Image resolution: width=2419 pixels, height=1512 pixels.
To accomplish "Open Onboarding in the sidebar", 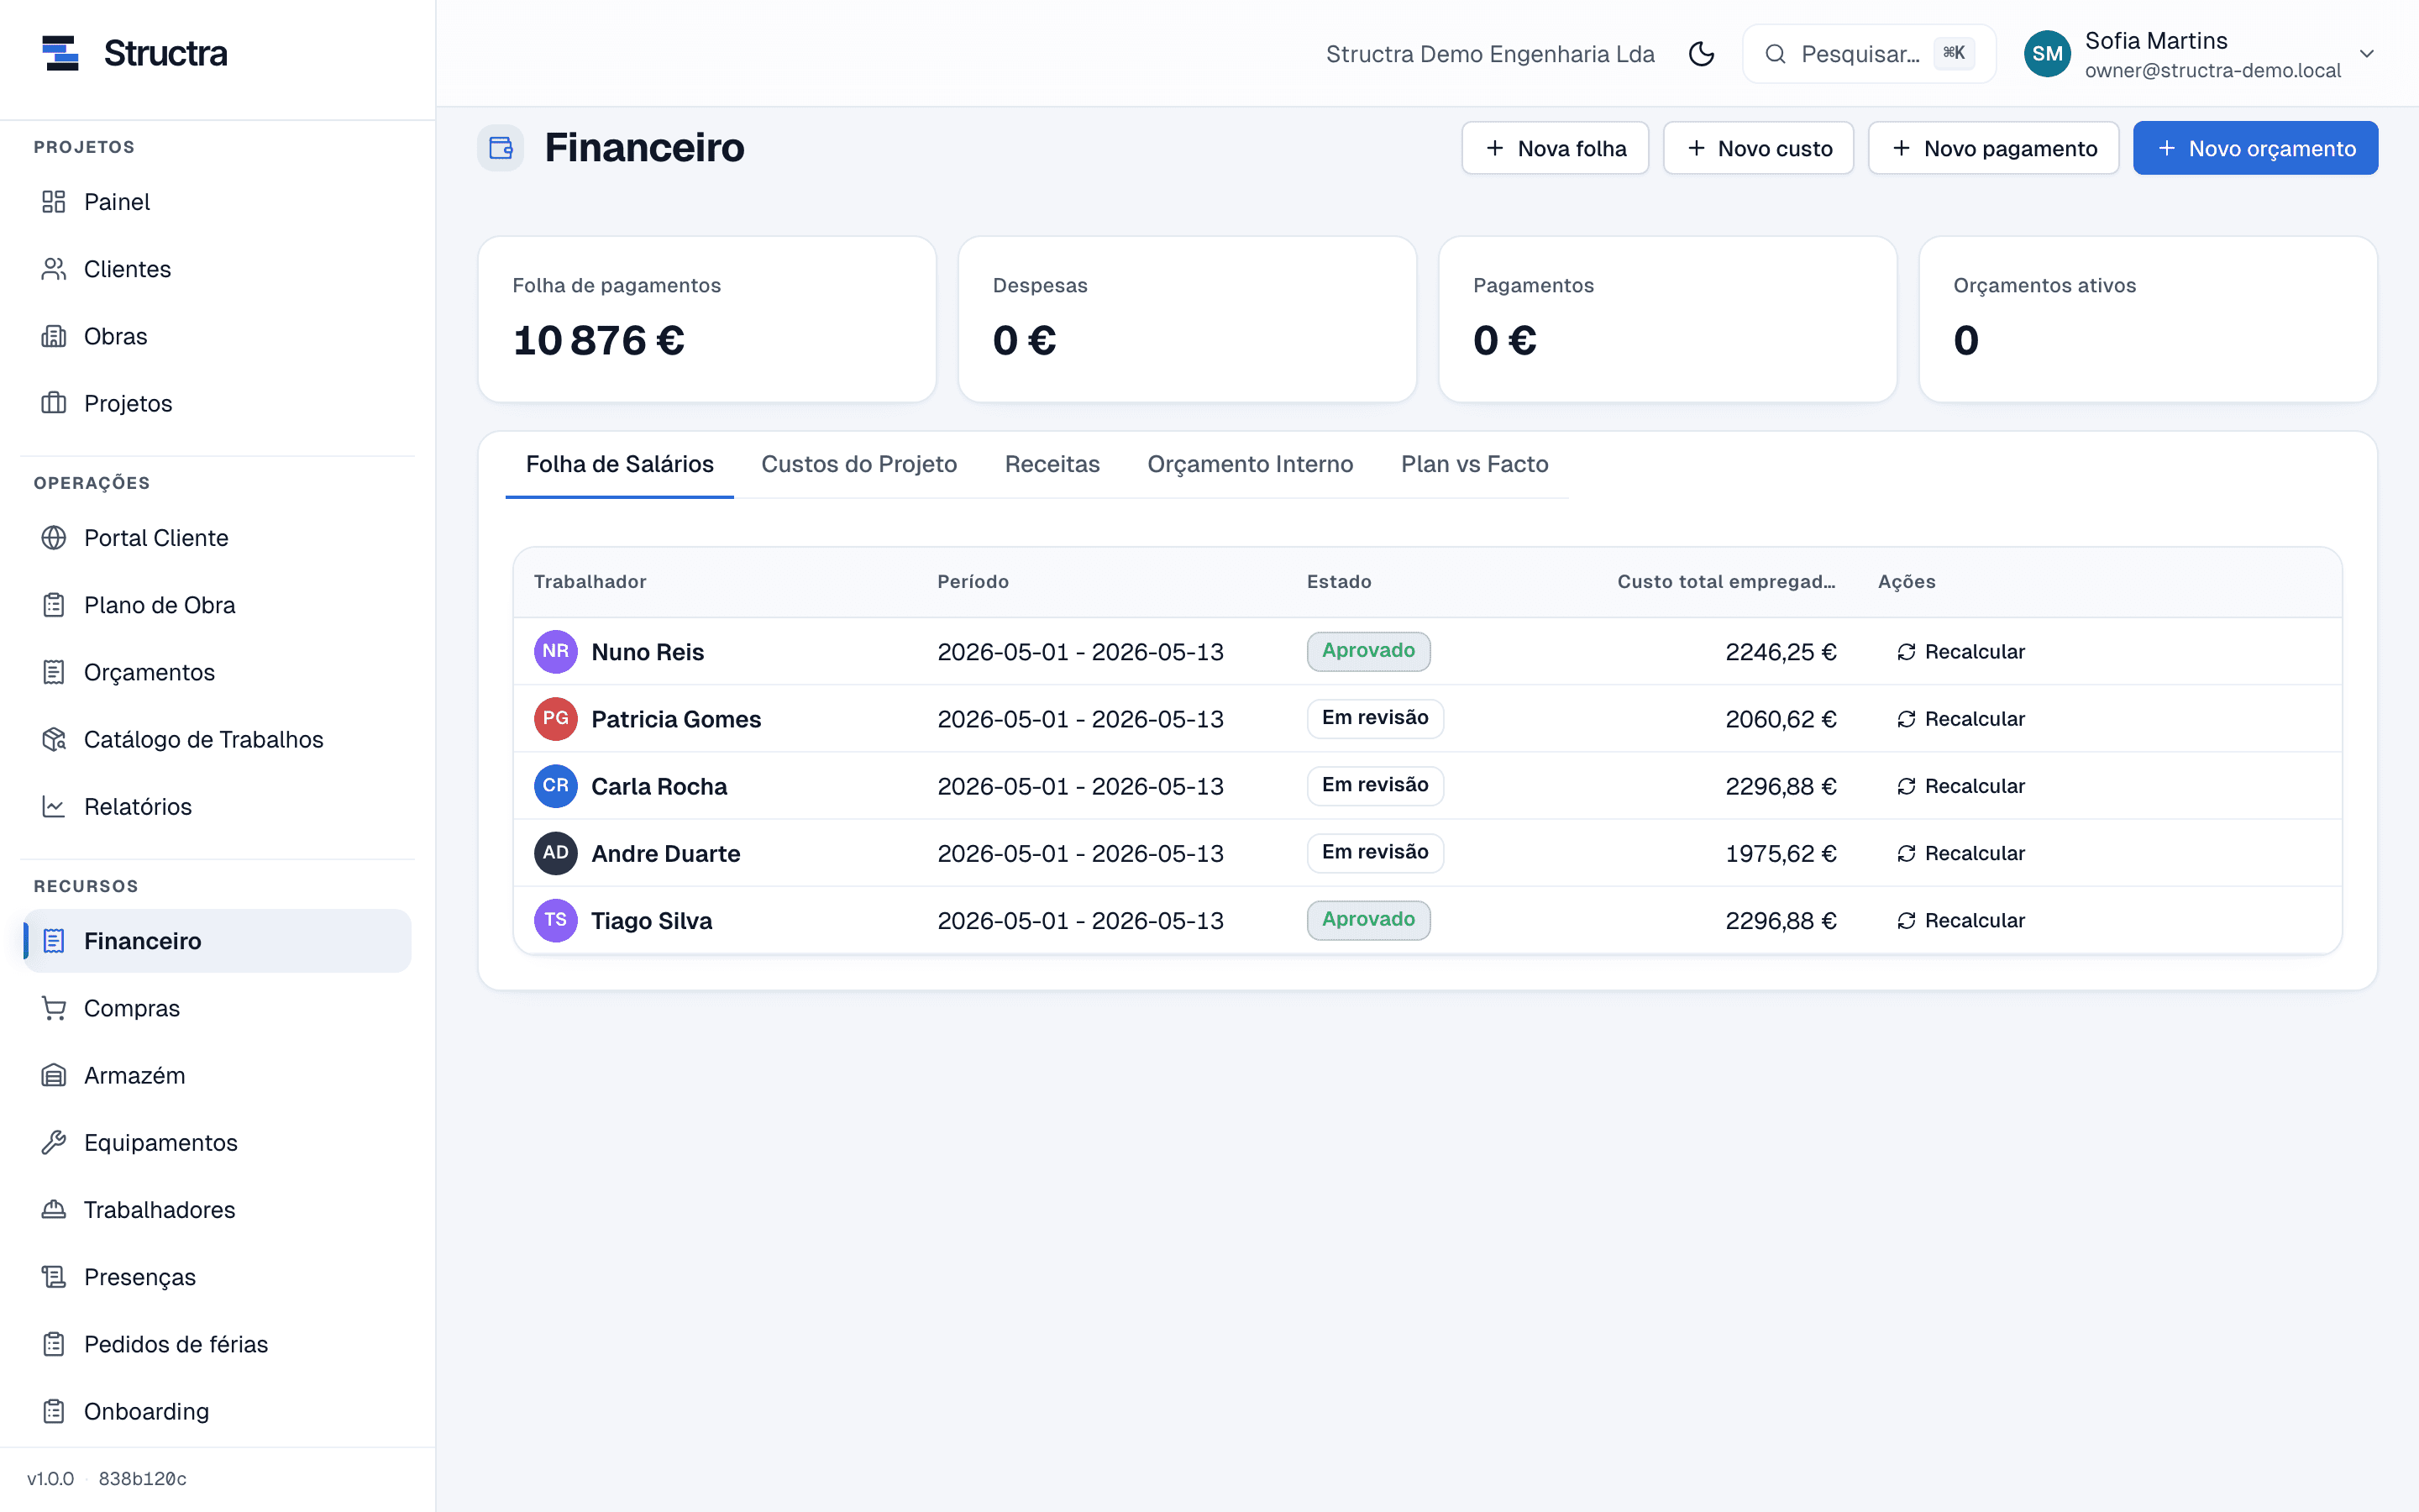I will point(217,1411).
